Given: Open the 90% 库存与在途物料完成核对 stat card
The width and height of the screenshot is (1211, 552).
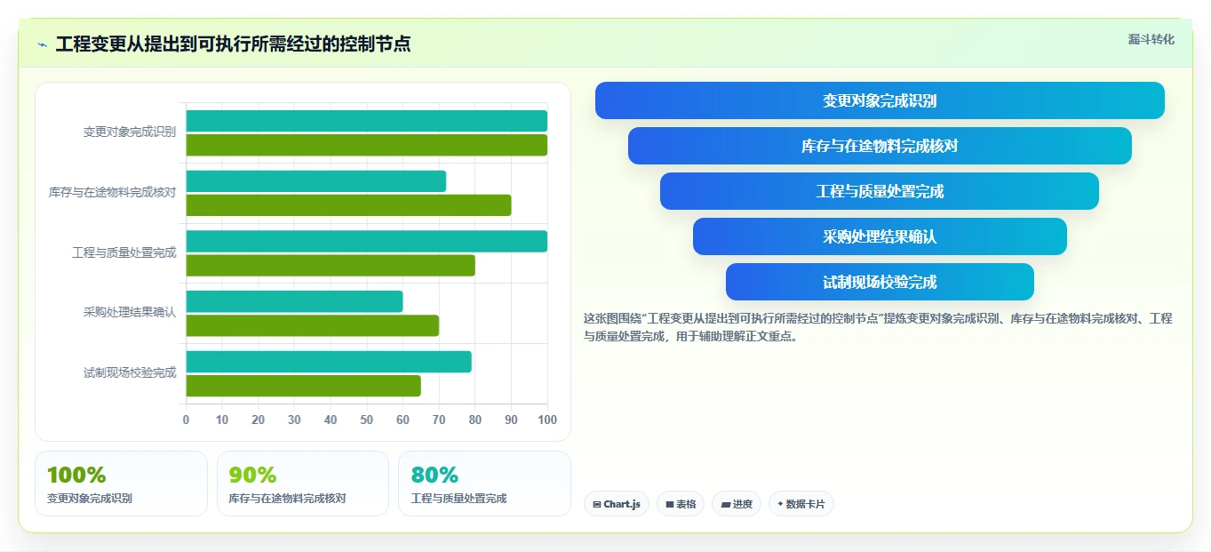Looking at the screenshot, I should (x=303, y=484).
